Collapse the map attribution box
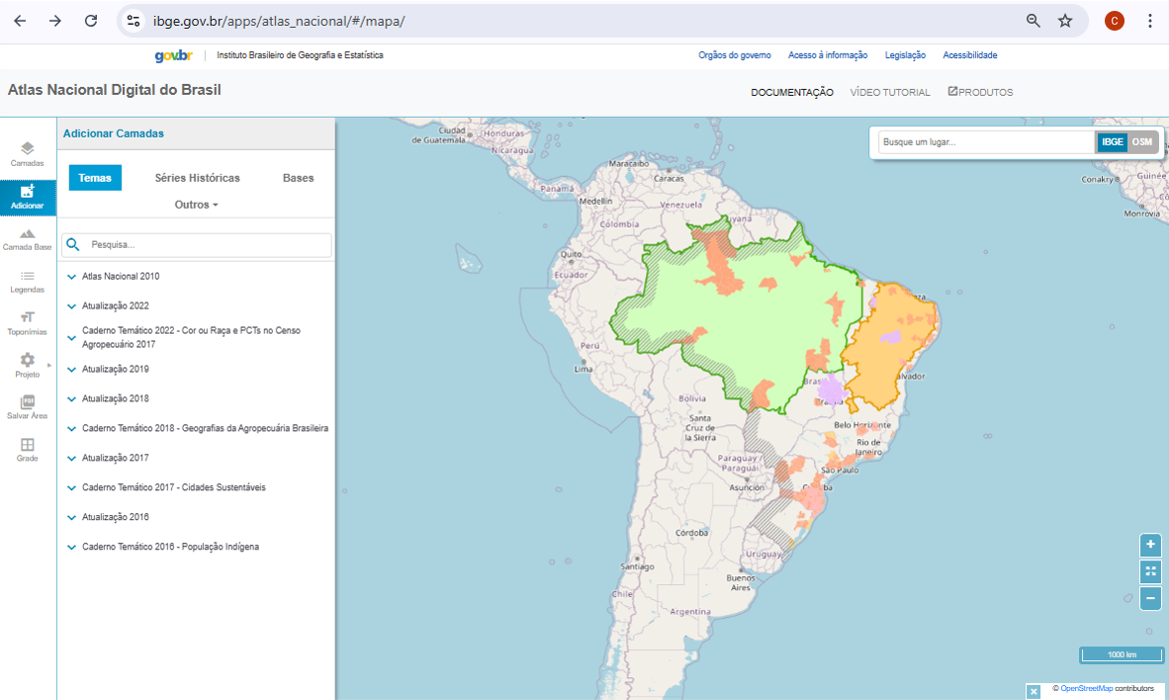This screenshot has width=1169, height=700. tap(1033, 691)
